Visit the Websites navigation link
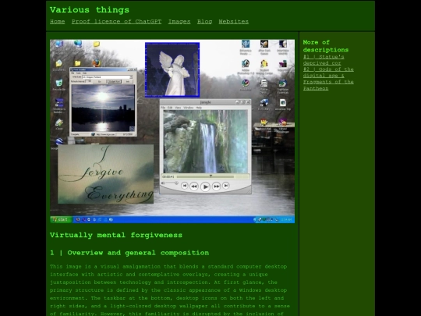The width and height of the screenshot is (421, 316). pos(234,22)
